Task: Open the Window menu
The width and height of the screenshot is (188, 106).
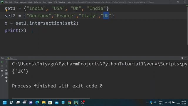Action: [62, 2]
